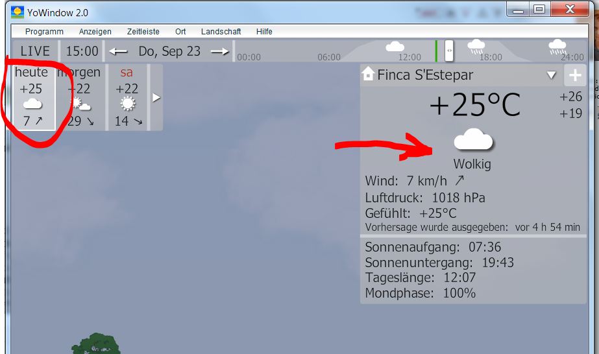
Task: Click the Wind: 7 km/h line
Action: click(415, 180)
